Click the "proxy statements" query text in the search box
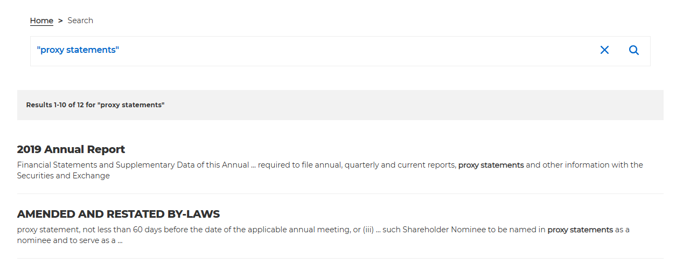Viewport: 683px width, 270px height. pos(78,50)
